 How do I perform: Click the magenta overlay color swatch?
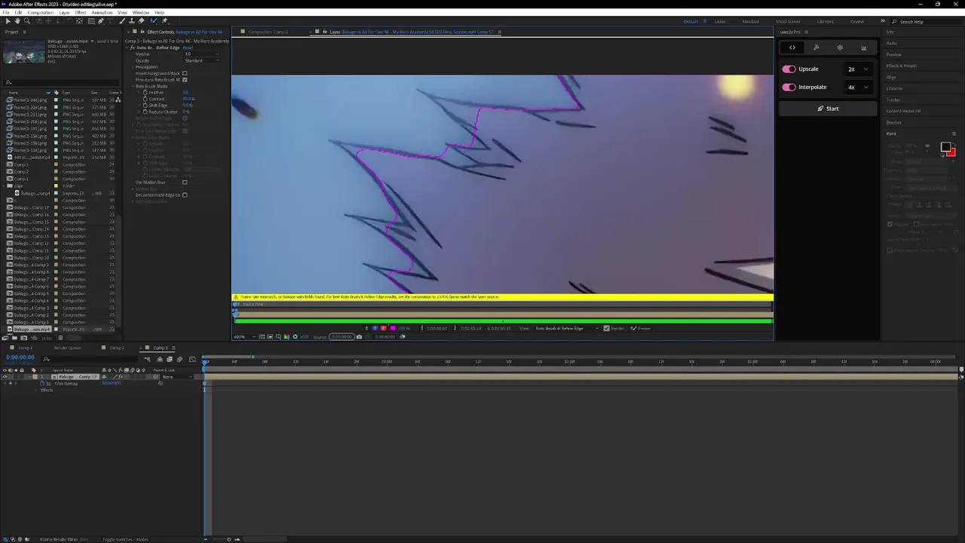click(393, 328)
